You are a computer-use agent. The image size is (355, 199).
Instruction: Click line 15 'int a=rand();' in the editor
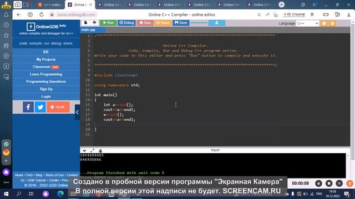118,104
